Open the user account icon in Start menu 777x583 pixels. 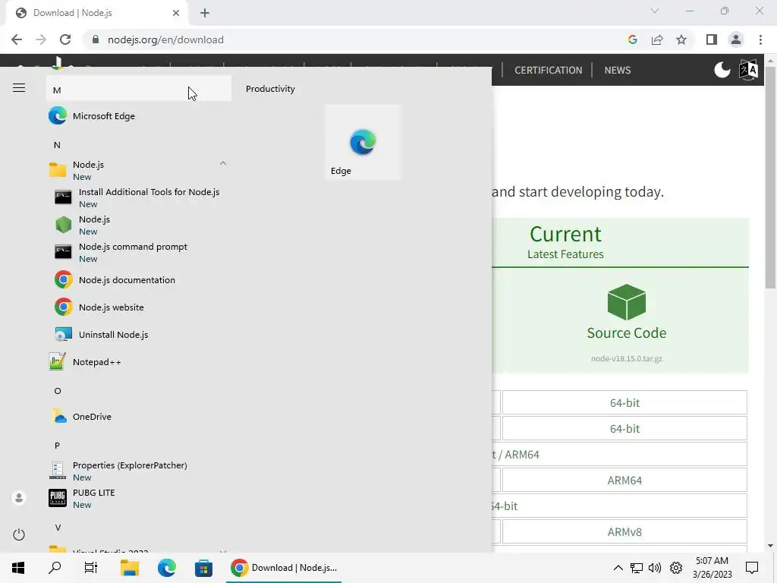pos(19,497)
